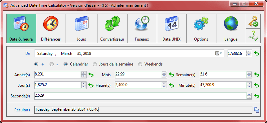Viewport: 267px width, 123px height.
Task: Decrement the Semaine(s) value
Action: [249, 76]
